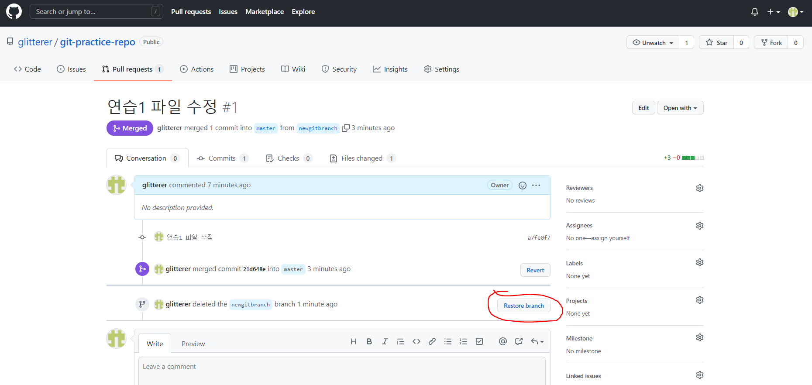Open the Code tab
The height and width of the screenshot is (385, 812).
tap(28, 69)
